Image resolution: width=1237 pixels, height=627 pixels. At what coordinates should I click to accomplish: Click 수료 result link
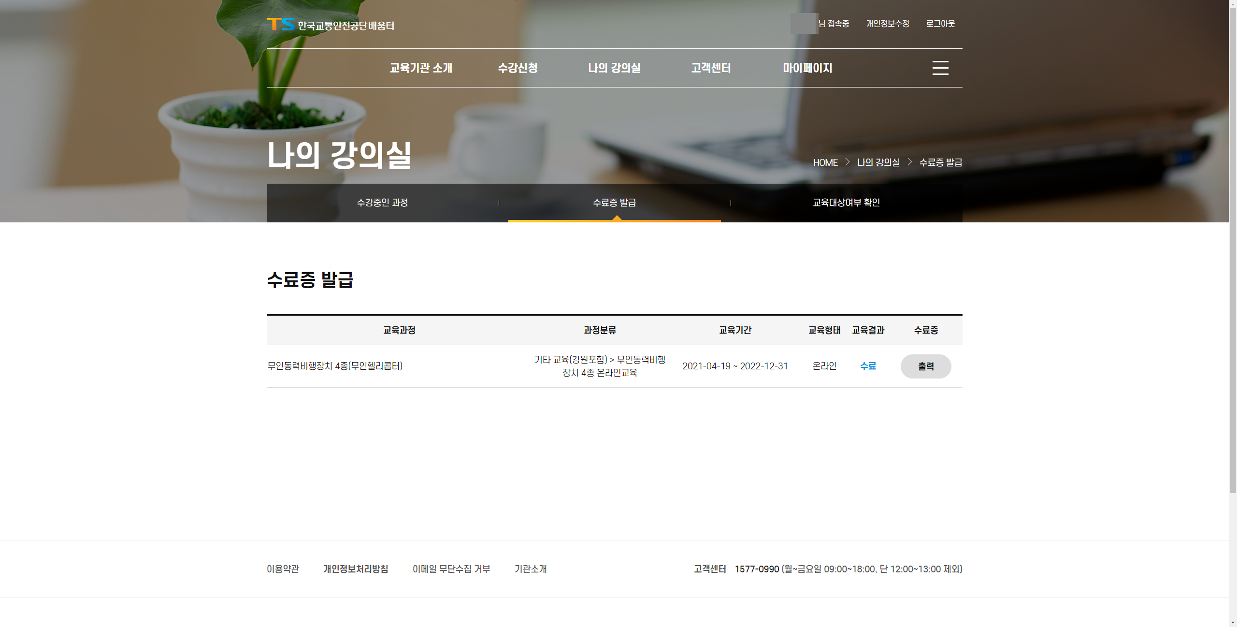pyautogui.click(x=868, y=366)
